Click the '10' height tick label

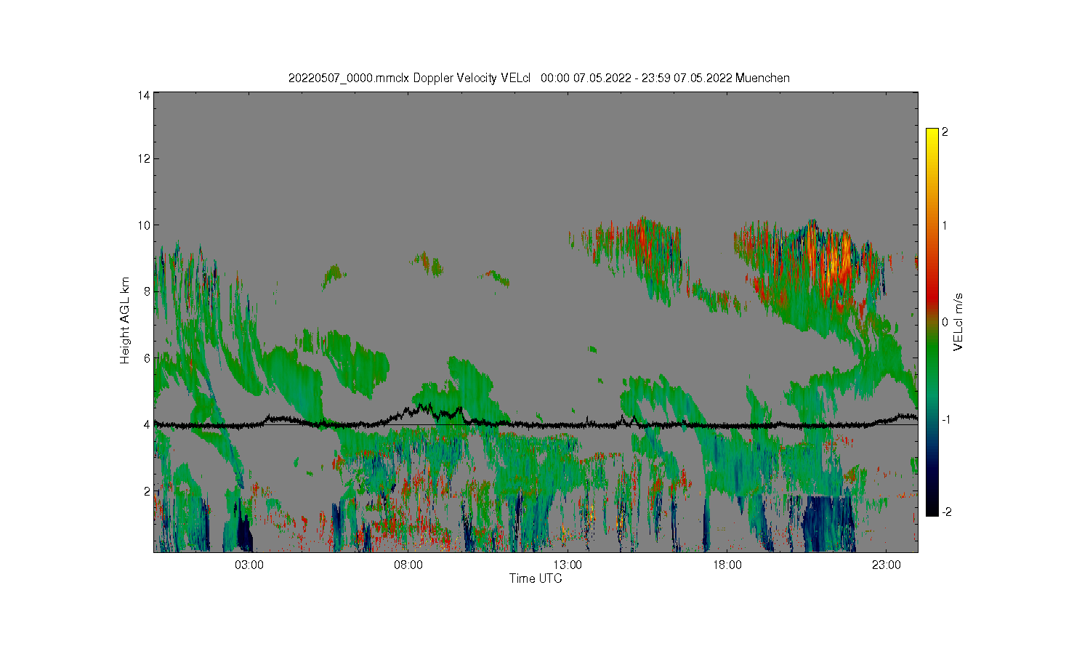click(144, 225)
